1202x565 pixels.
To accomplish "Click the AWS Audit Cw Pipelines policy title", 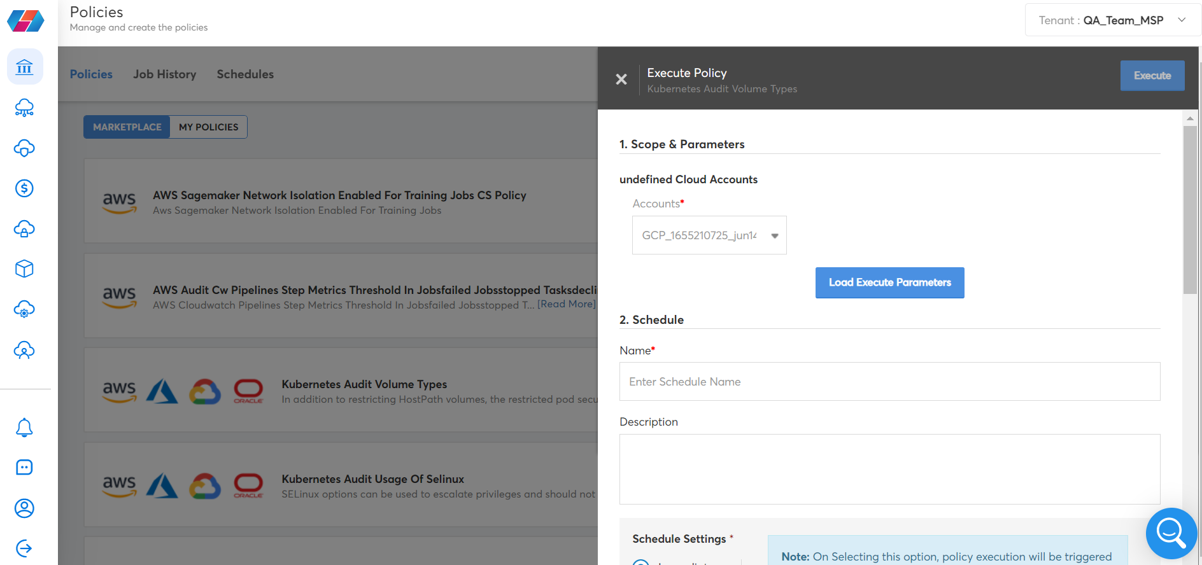I will (374, 290).
